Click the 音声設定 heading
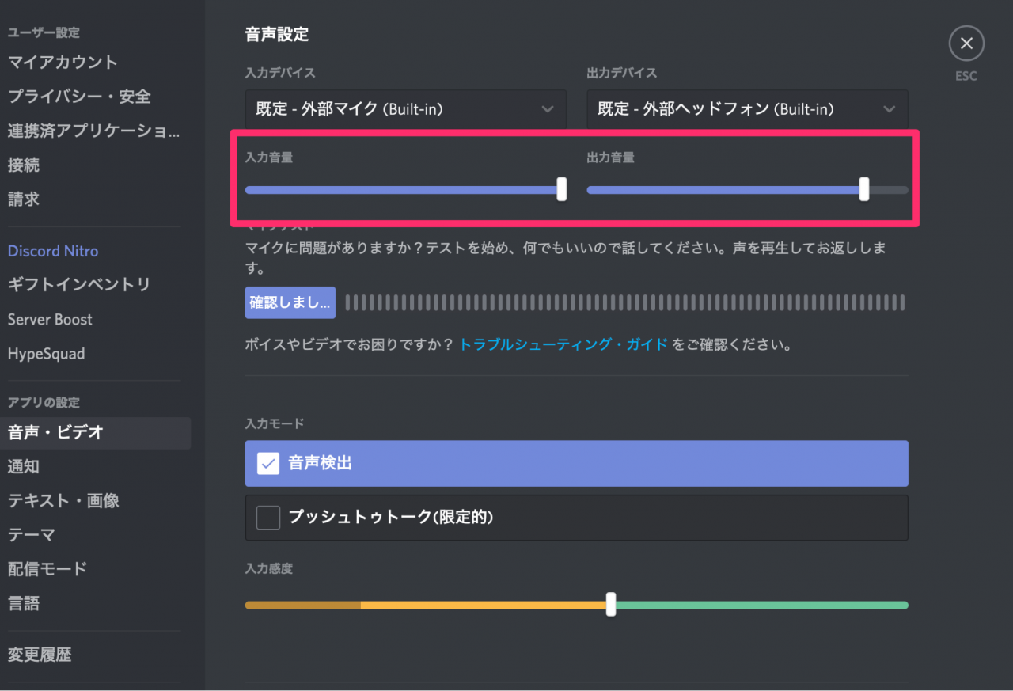 (277, 35)
